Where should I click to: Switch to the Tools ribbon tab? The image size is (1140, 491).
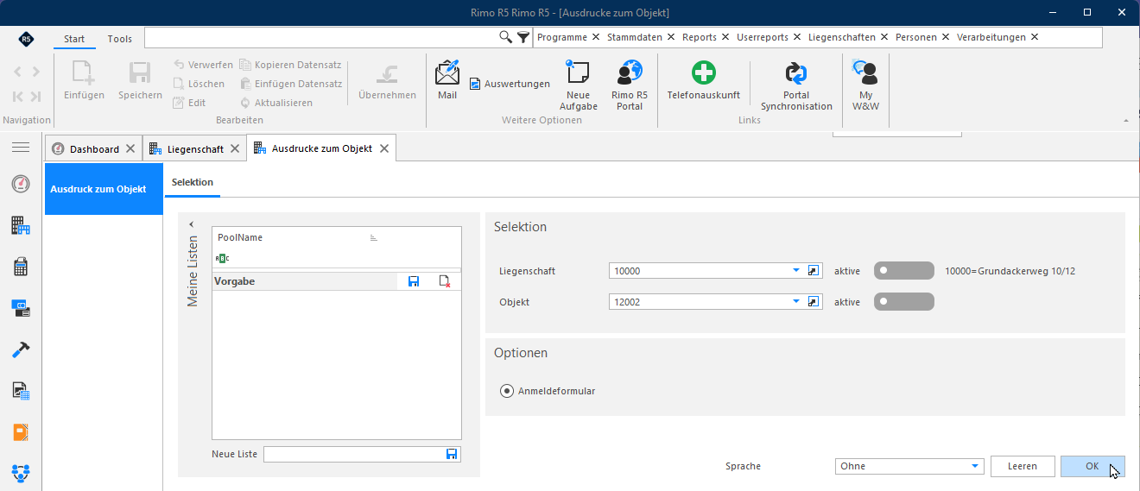(120, 39)
